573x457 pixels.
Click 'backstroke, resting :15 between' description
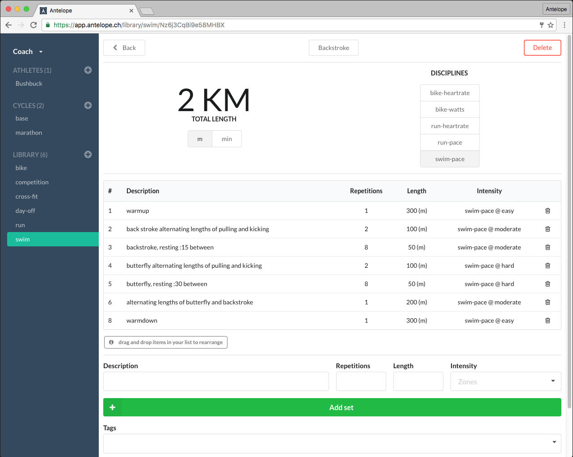170,247
